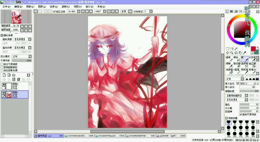This screenshot has width=260, height=142.
Task: Collapse the 画材效果 section header
Action: click(x=2, y=35)
